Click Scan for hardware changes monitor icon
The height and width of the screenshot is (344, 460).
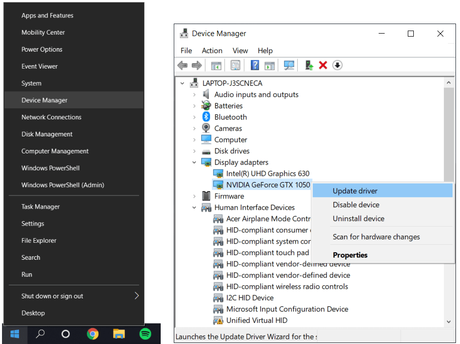point(289,65)
